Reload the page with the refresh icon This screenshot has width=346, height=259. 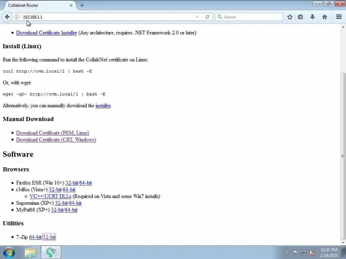tap(207, 17)
